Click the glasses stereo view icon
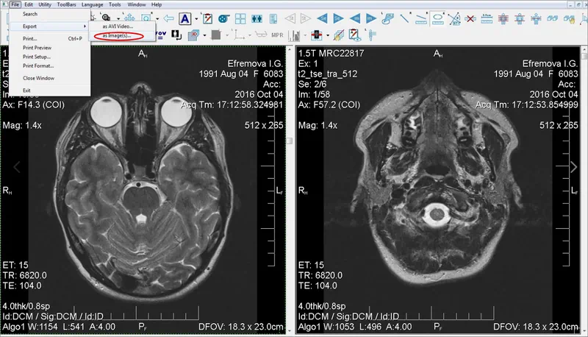 coord(261,35)
